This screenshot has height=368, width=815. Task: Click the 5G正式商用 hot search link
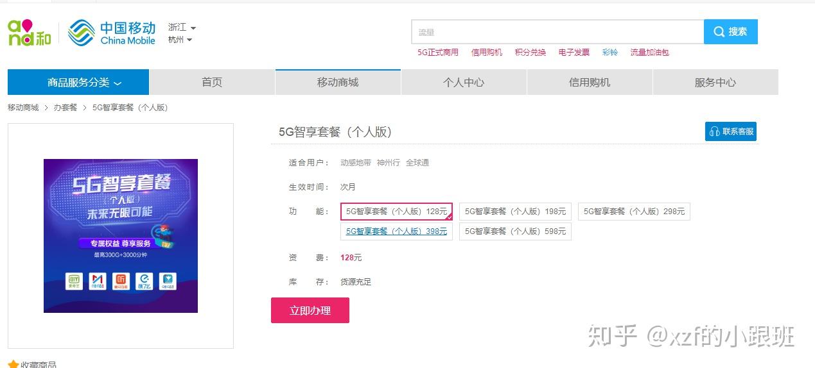point(438,53)
